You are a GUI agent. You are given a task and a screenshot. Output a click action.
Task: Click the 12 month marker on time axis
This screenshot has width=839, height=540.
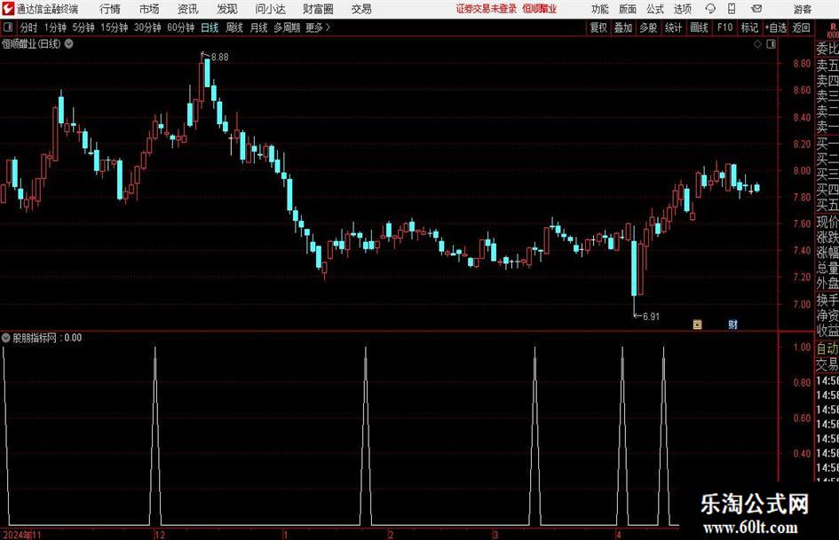coord(160,535)
